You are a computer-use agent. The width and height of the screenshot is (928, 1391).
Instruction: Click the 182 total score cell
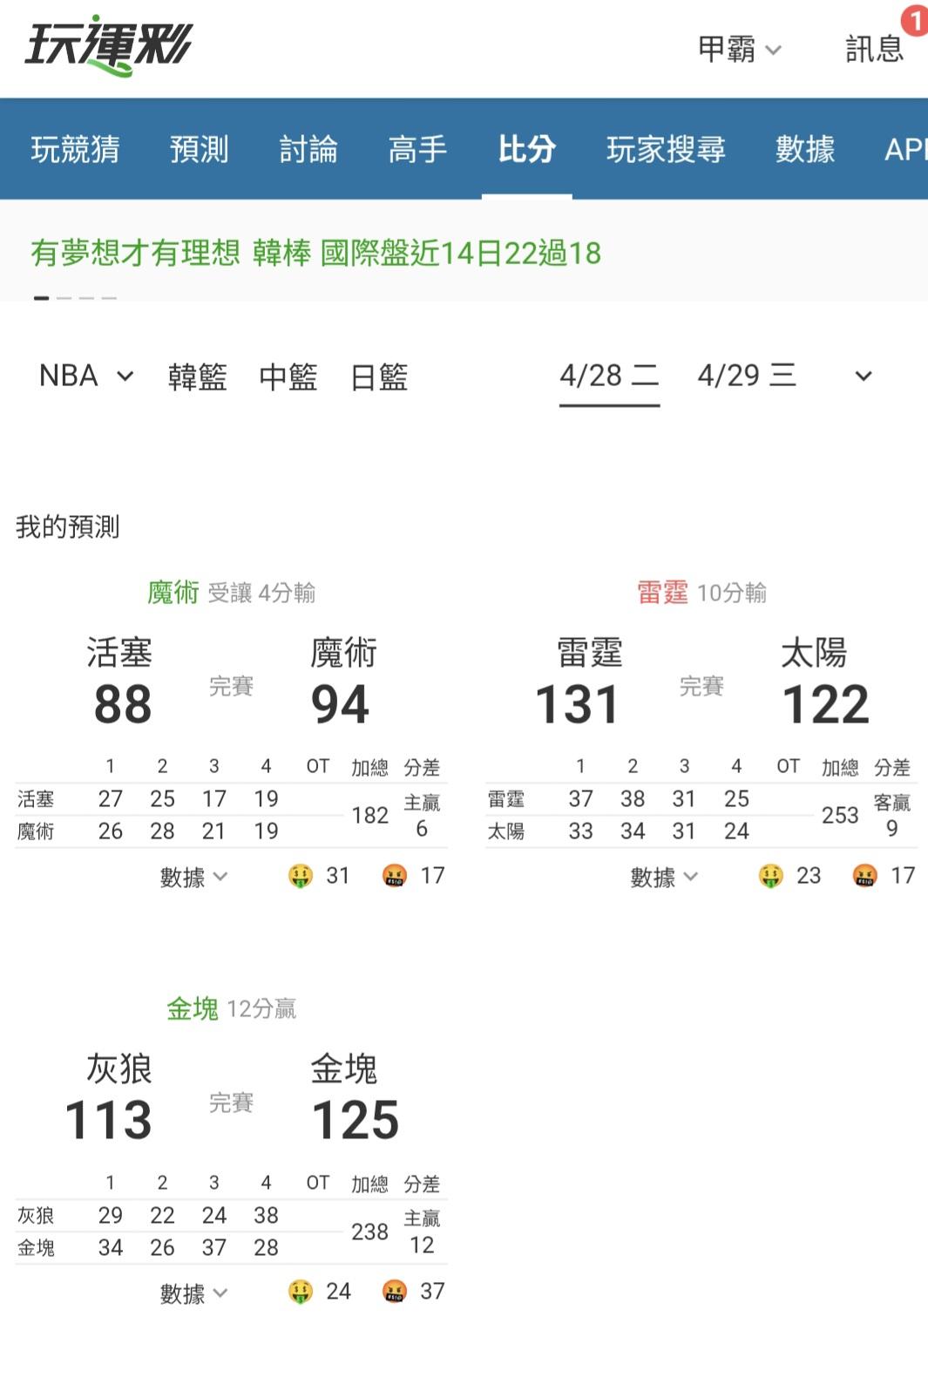coord(370,815)
